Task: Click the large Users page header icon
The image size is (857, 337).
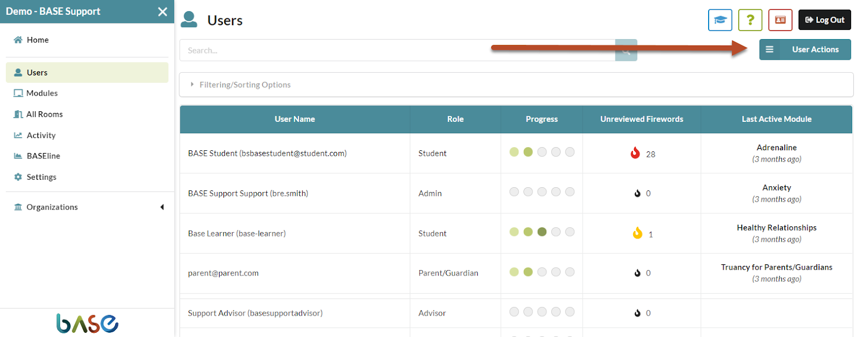Action: pyautogui.click(x=189, y=19)
